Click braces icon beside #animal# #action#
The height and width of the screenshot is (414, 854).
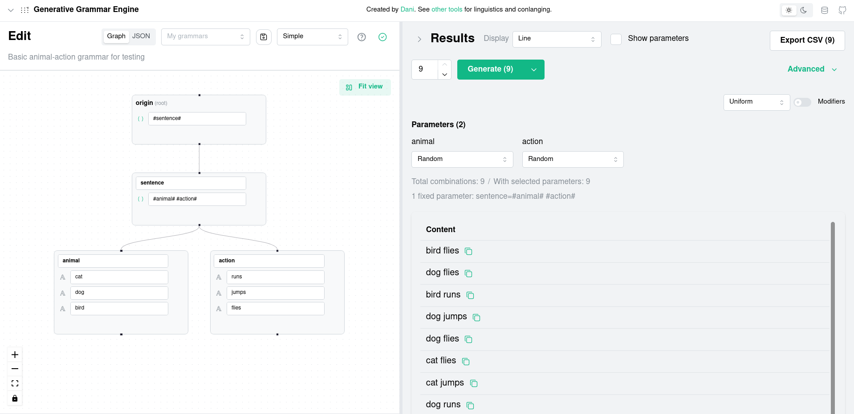141,199
